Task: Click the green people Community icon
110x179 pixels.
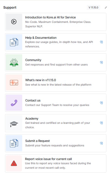Action: pos(14,62)
